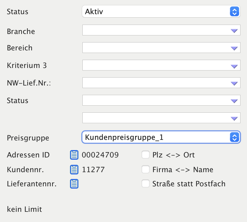This screenshot has height=222, width=247.
Task: Click the NW-Lief.Nr. input field
Action: pos(156,83)
